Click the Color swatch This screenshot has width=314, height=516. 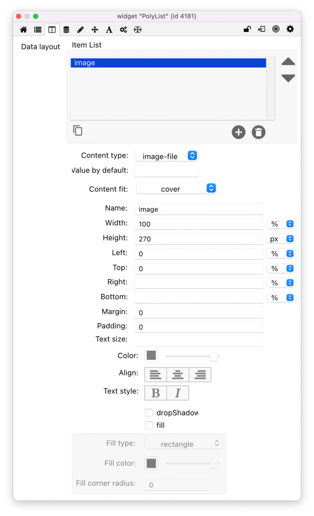coord(151,356)
